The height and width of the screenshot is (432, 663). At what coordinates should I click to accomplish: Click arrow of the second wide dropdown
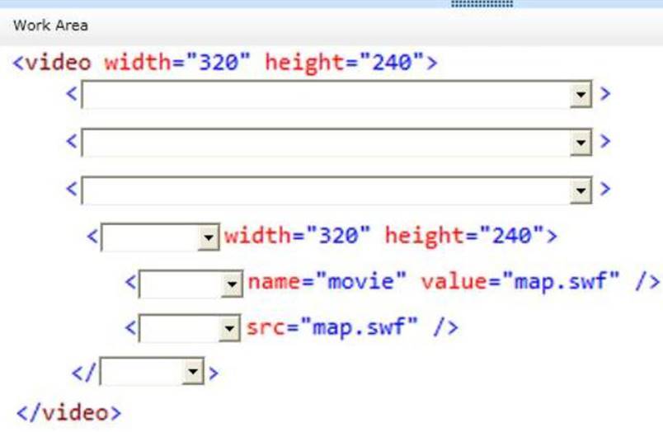click(582, 143)
